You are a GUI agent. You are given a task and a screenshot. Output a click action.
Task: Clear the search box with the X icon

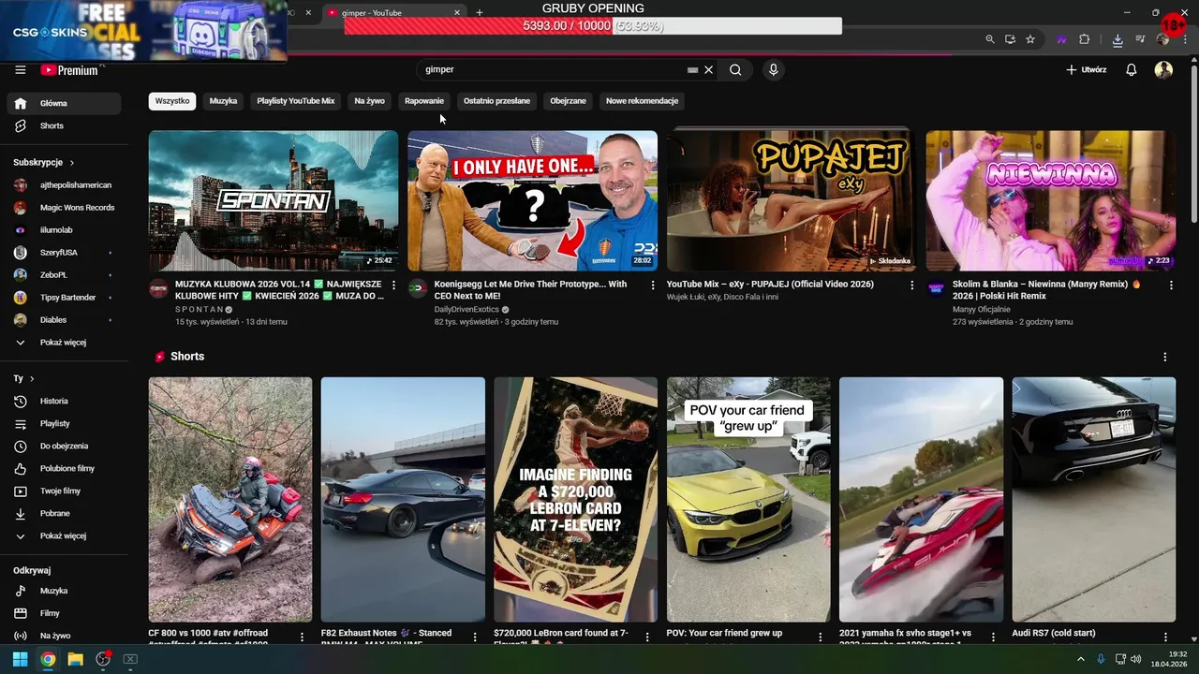709,69
